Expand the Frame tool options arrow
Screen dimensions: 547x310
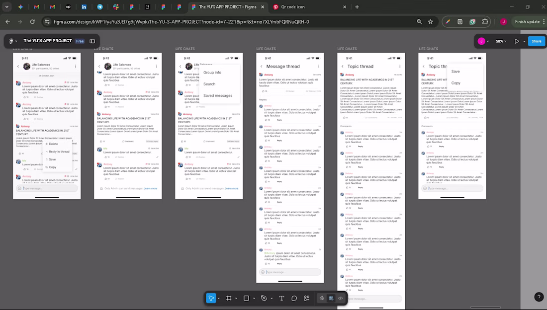[x=236, y=299]
